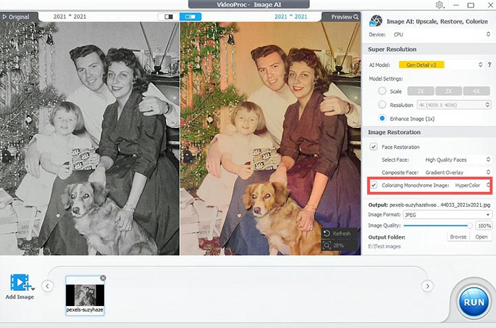Select the Scale radio button

(382, 91)
